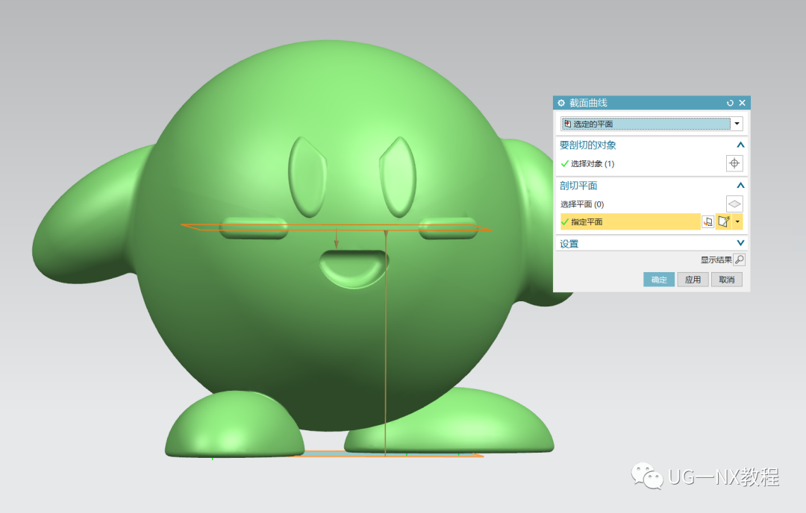Cancel with the 取消 button
Viewport: 806px width, 513px height.
click(727, 280)
